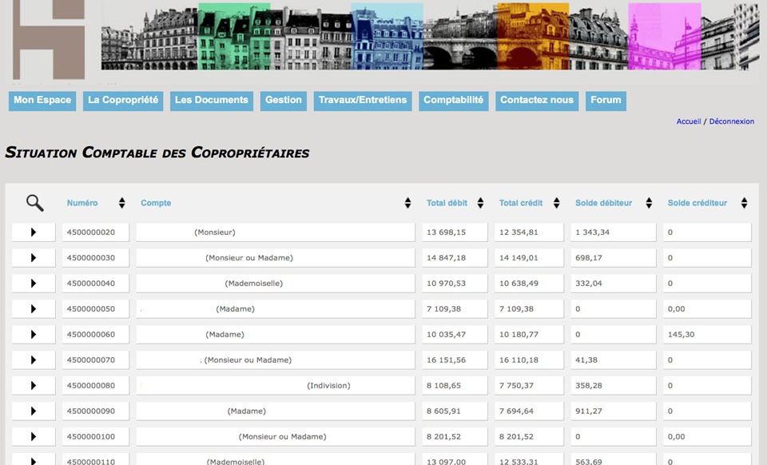Expand row for account 4500000100
The width and height of the screenshot is (767, 465).
[x=34, y=437]
